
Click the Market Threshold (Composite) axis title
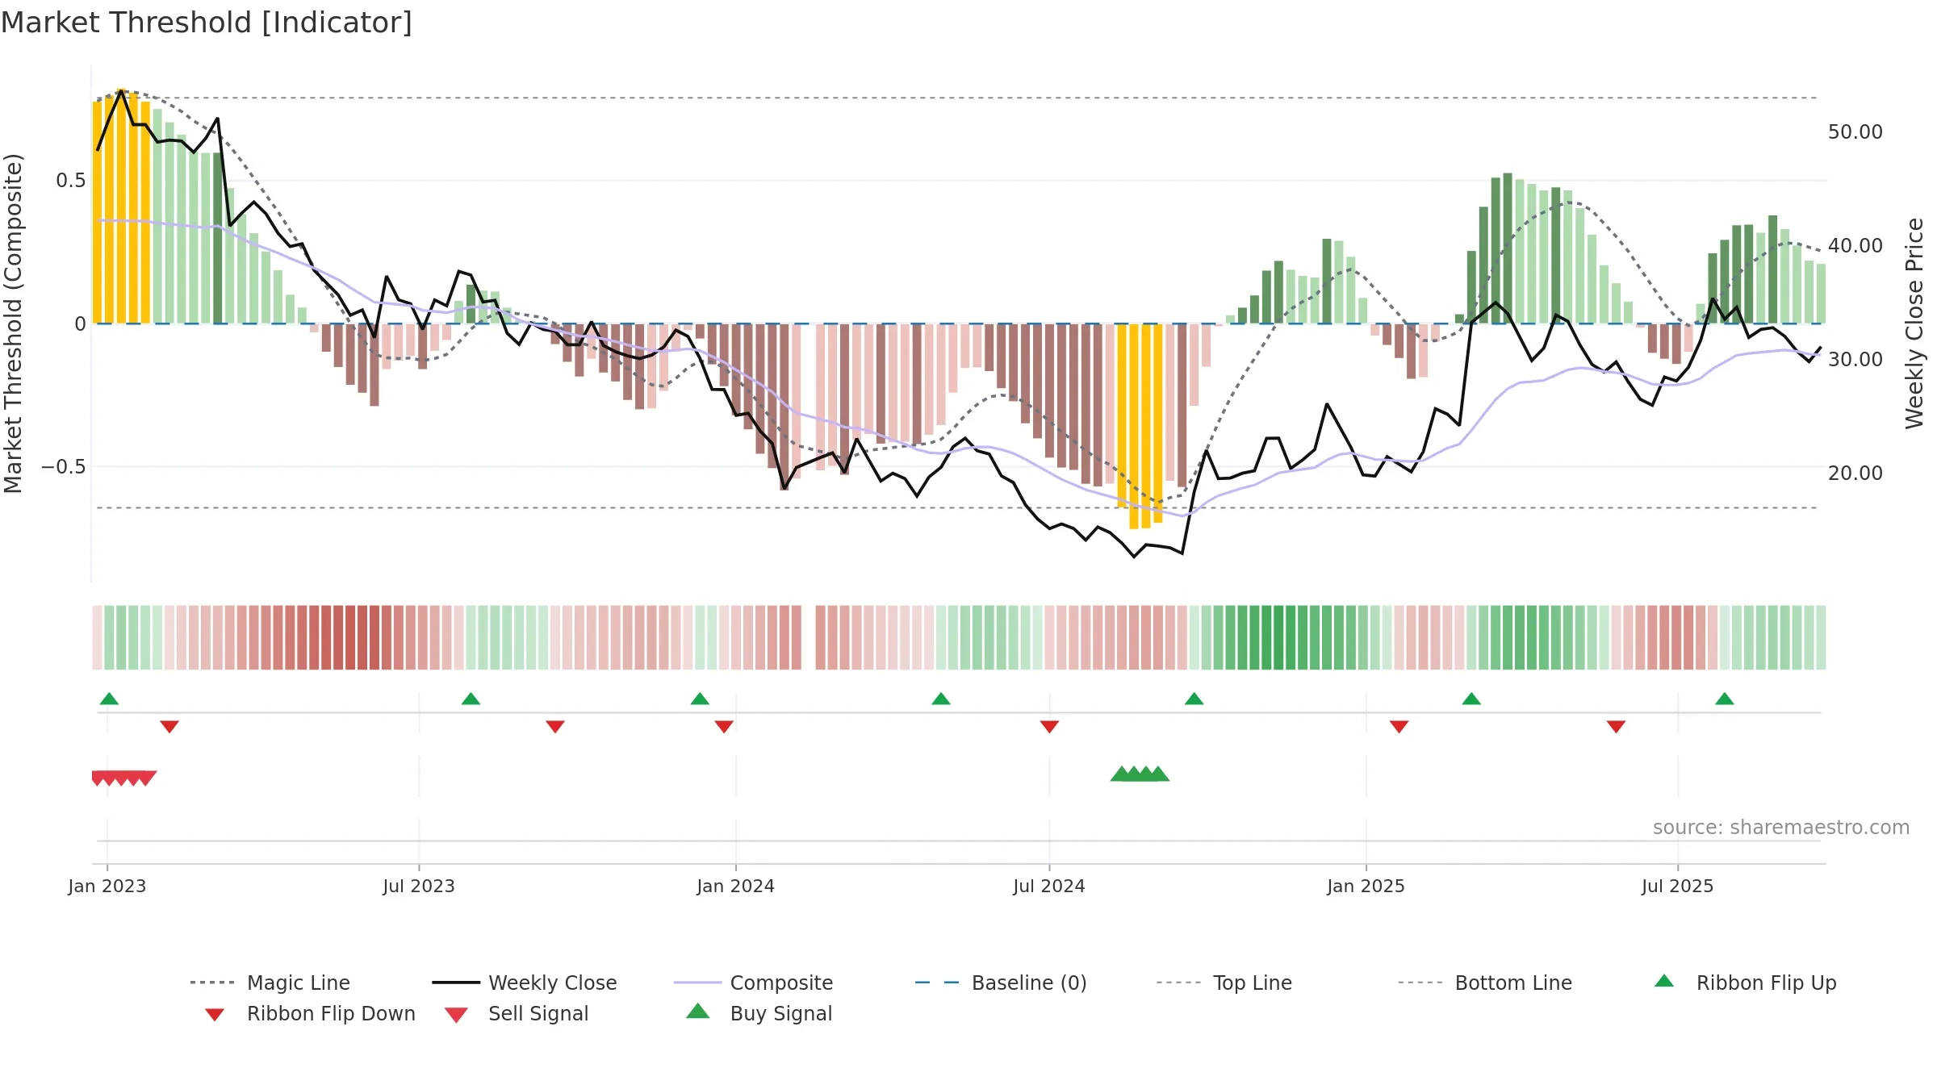[13, 323]
